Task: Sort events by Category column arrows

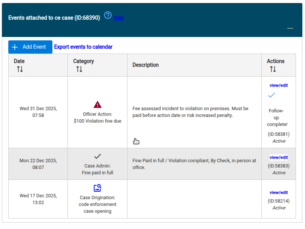Action: (x=79, y=69)
